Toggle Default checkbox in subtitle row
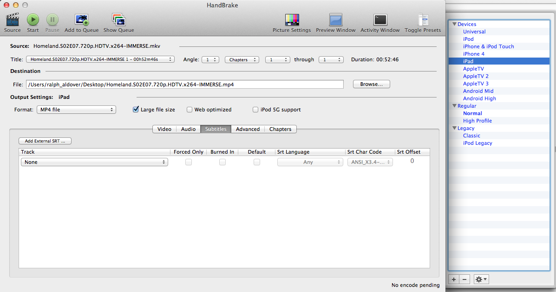This screenshot has height=292, width=556. [257, 162]
